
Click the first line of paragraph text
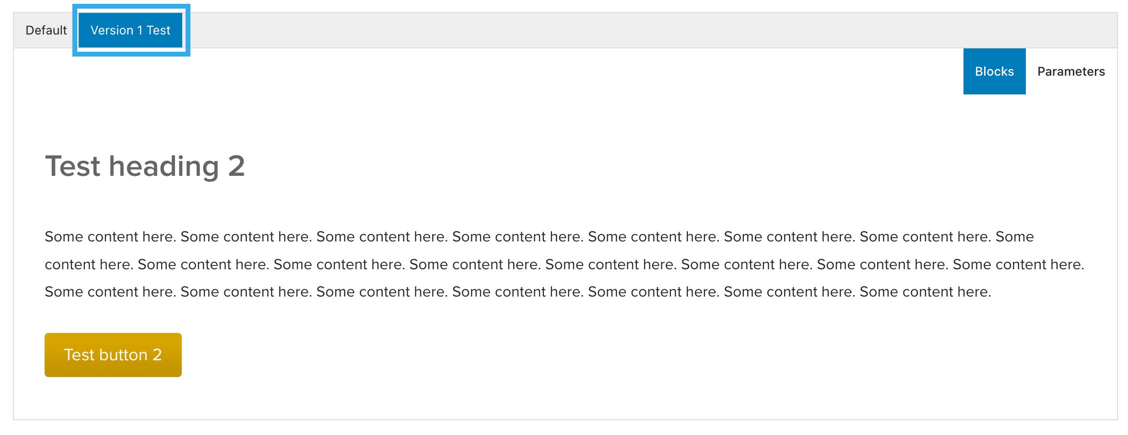(539, 237)
